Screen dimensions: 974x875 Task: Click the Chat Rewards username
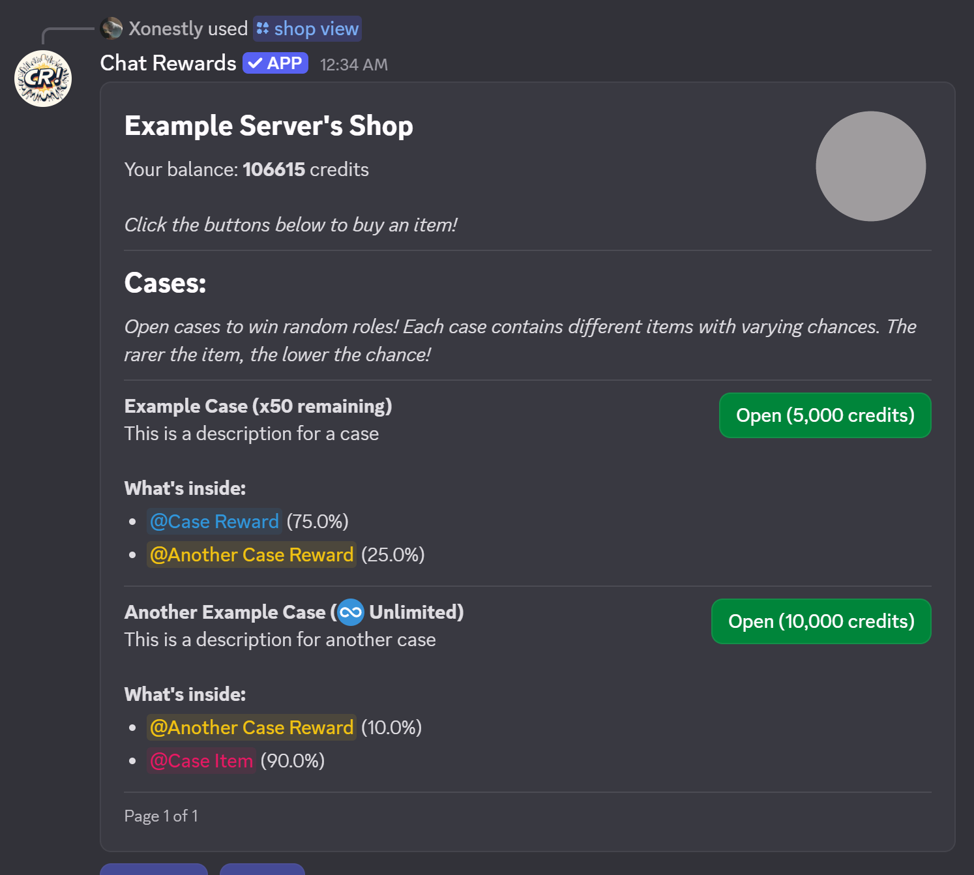pos(168,63)
